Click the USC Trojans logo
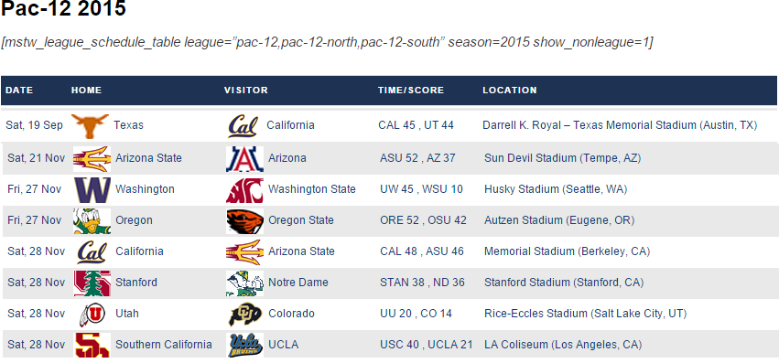 [x=92, y=345]
